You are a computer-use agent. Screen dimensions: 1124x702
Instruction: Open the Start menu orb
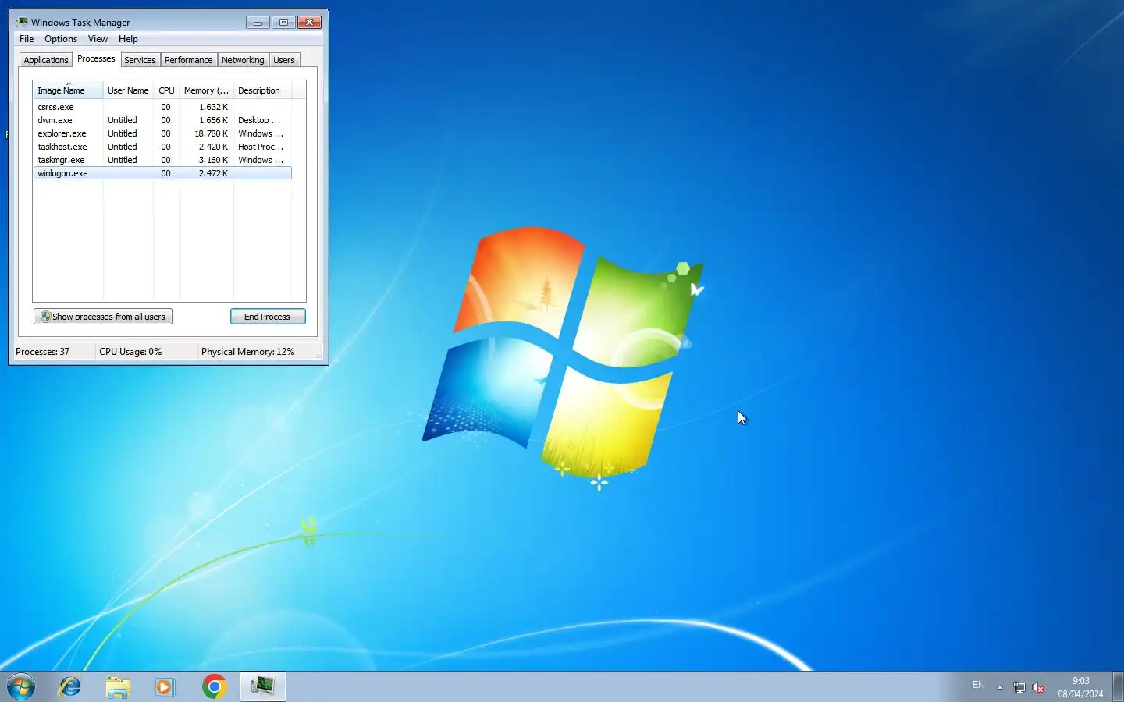click(21, 686)
